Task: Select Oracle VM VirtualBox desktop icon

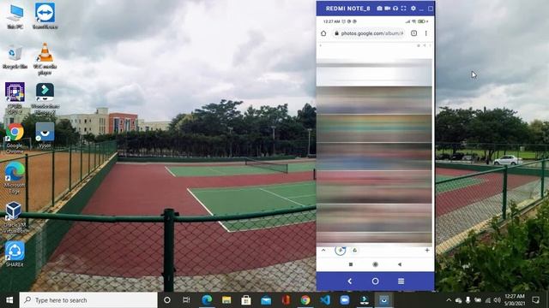Action: click(x=15, y=218)
